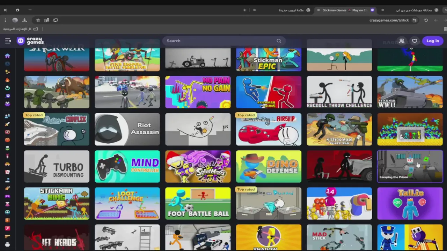This screenshot has height=251, width=447.
Task: Select the sword action category icon
Action: [x=7, y=124]
